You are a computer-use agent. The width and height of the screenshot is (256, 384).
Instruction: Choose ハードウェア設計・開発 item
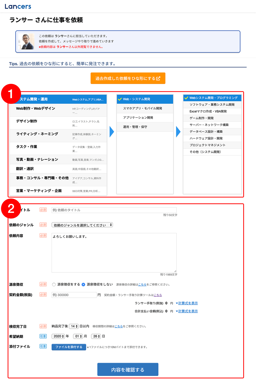click(x=212, y=138)
